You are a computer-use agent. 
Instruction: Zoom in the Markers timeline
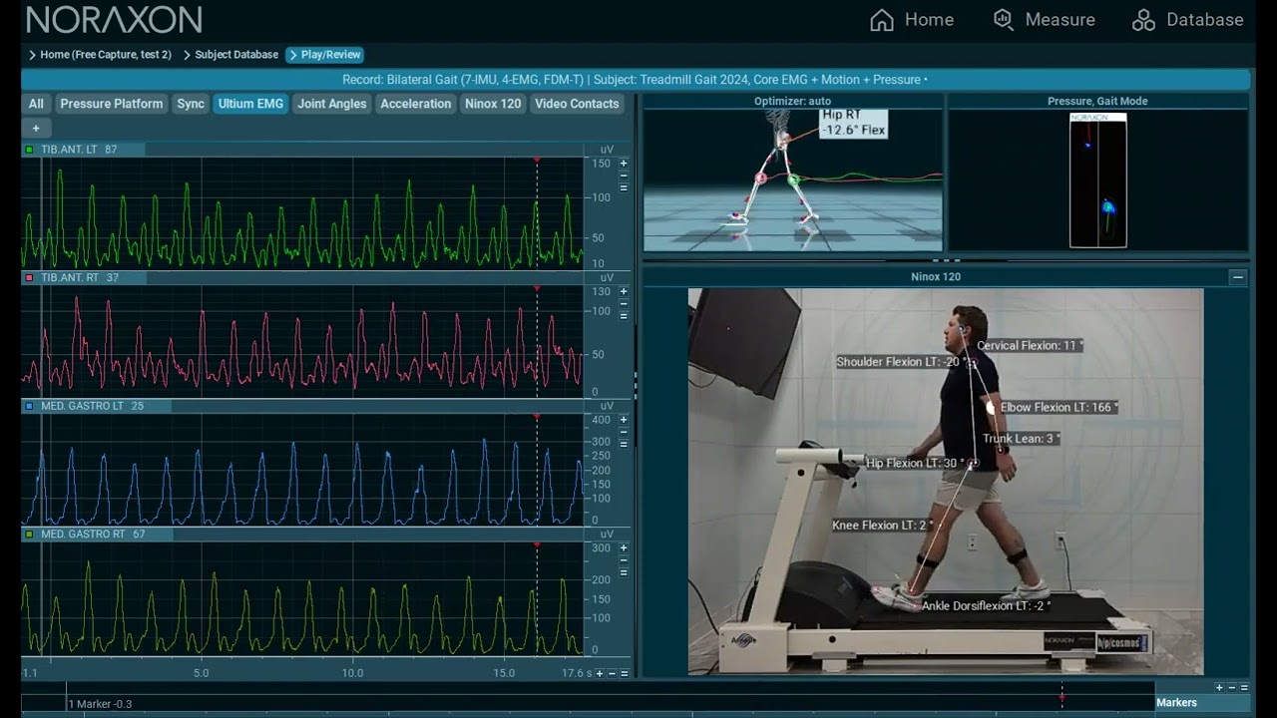(x=1219, y=687)
